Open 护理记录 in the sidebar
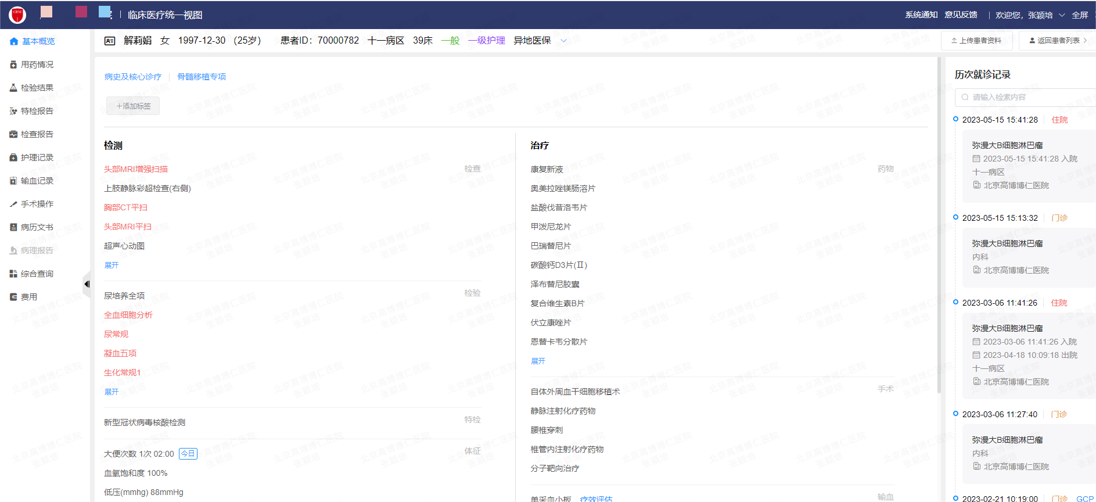 [37, 157]
